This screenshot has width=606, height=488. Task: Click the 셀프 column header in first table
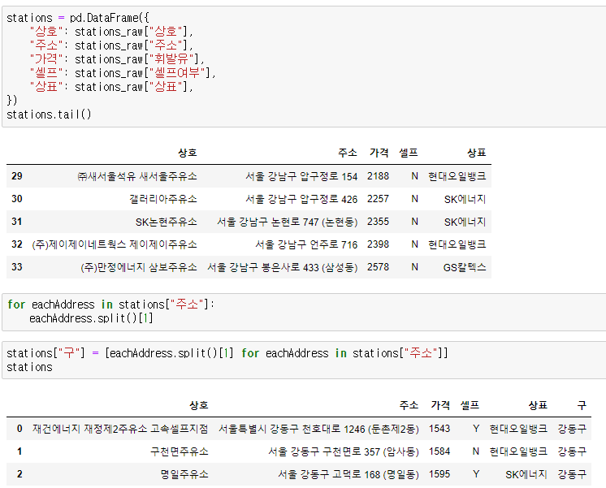point(409,153)
